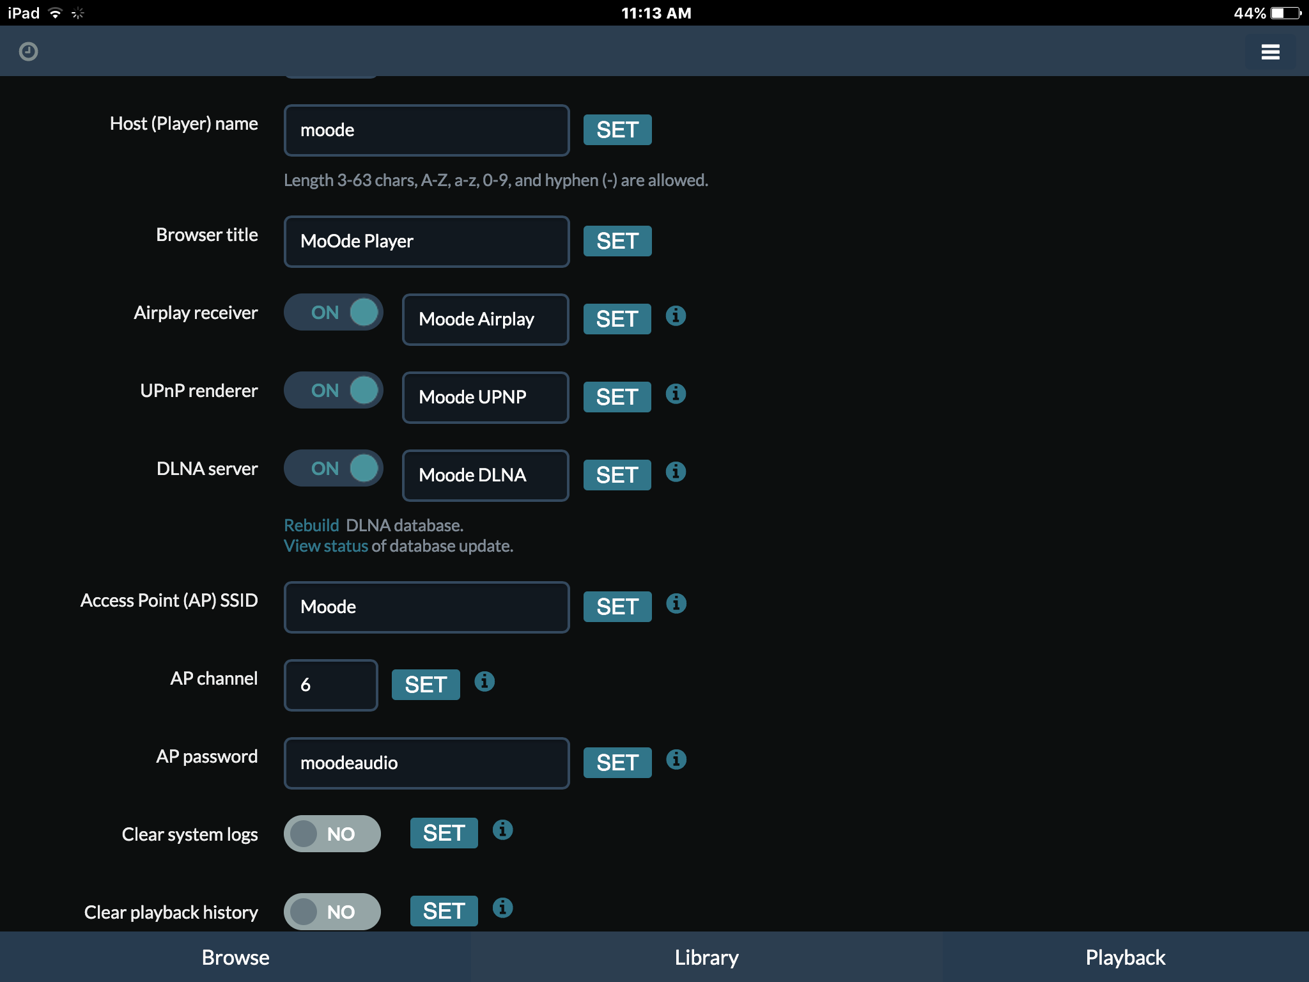1309x982 pixels.
Task: Tap the Wi-Fi status icon
Action: click(x=56, y=13)
